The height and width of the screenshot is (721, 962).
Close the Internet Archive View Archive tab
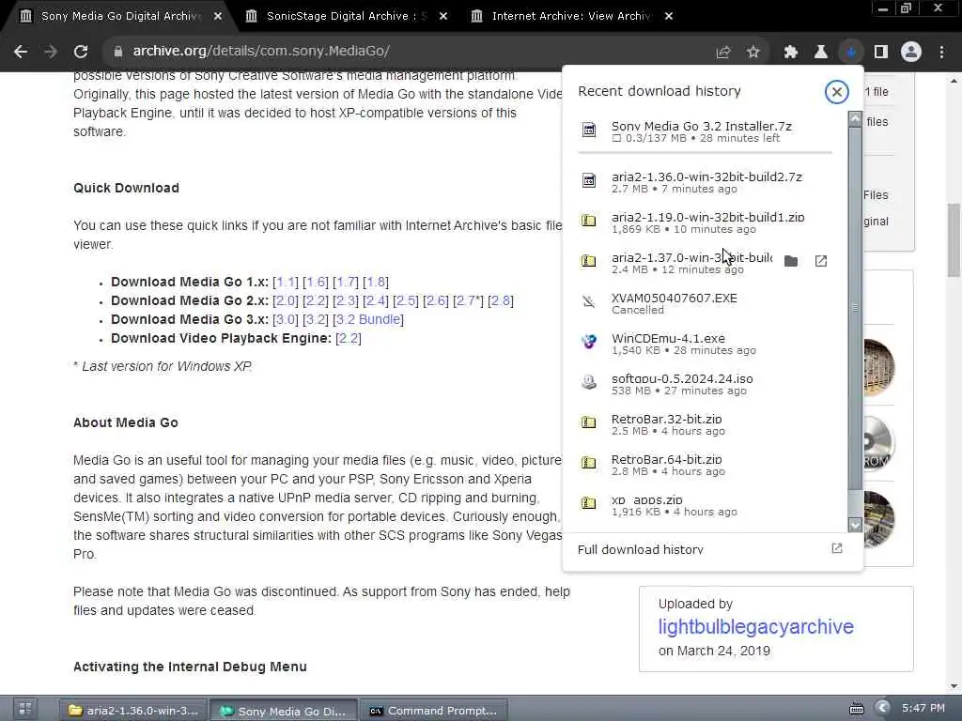click(x=669, y=17)
